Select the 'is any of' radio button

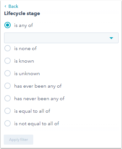tap(8, 25)
